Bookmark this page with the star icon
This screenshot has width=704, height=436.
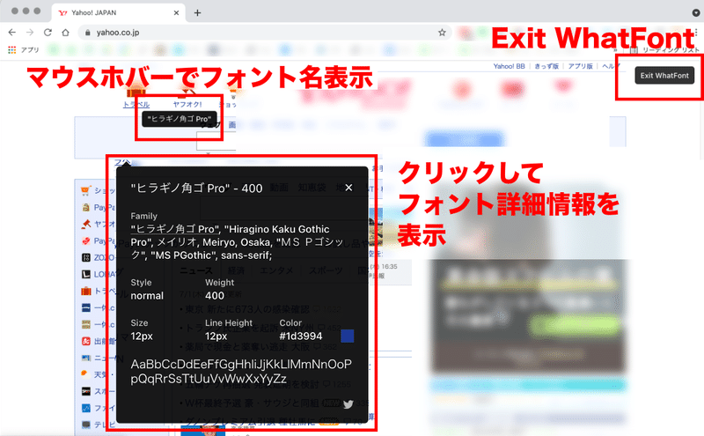442,33
